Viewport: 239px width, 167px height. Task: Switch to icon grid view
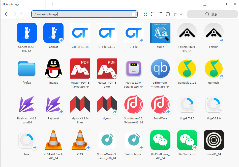(145, 14)
